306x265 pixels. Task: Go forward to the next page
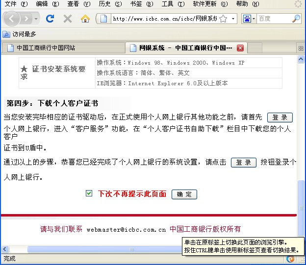26,19
